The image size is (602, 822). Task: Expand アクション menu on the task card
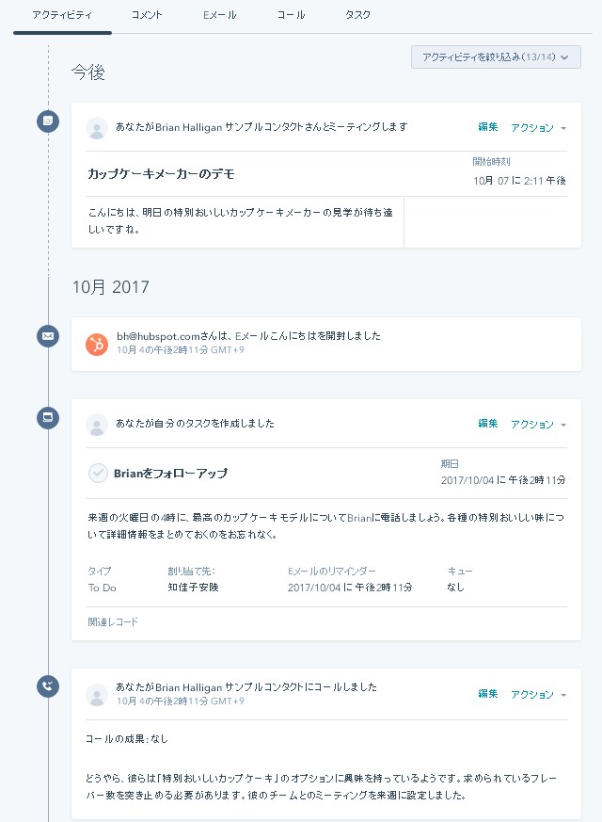pos(538,424)
